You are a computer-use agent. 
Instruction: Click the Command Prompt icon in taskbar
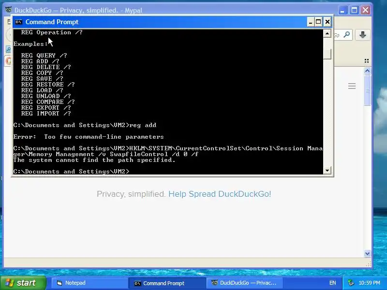tap(137, 283)
